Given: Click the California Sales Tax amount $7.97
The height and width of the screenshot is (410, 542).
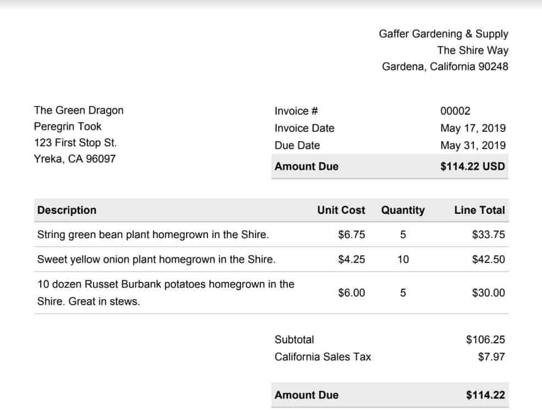Looking at the screenshot, I should point(491,357).
